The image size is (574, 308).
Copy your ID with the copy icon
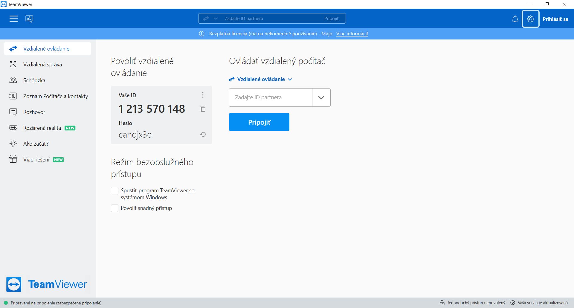click(x=203, y=109)
